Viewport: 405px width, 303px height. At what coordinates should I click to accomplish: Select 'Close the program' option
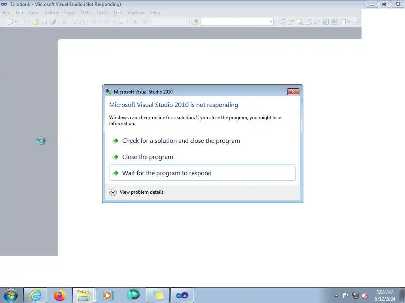(202, 157)
